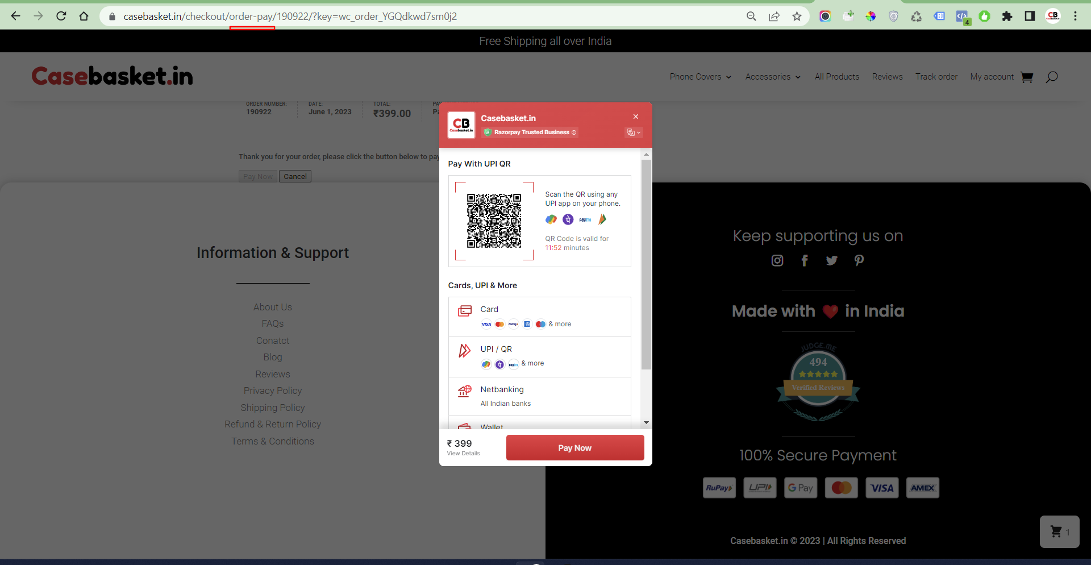Image resolution: width=1091 pixels, height=565 pixels.
Task: Go back using browser back arrow
Action: point(15,16)
